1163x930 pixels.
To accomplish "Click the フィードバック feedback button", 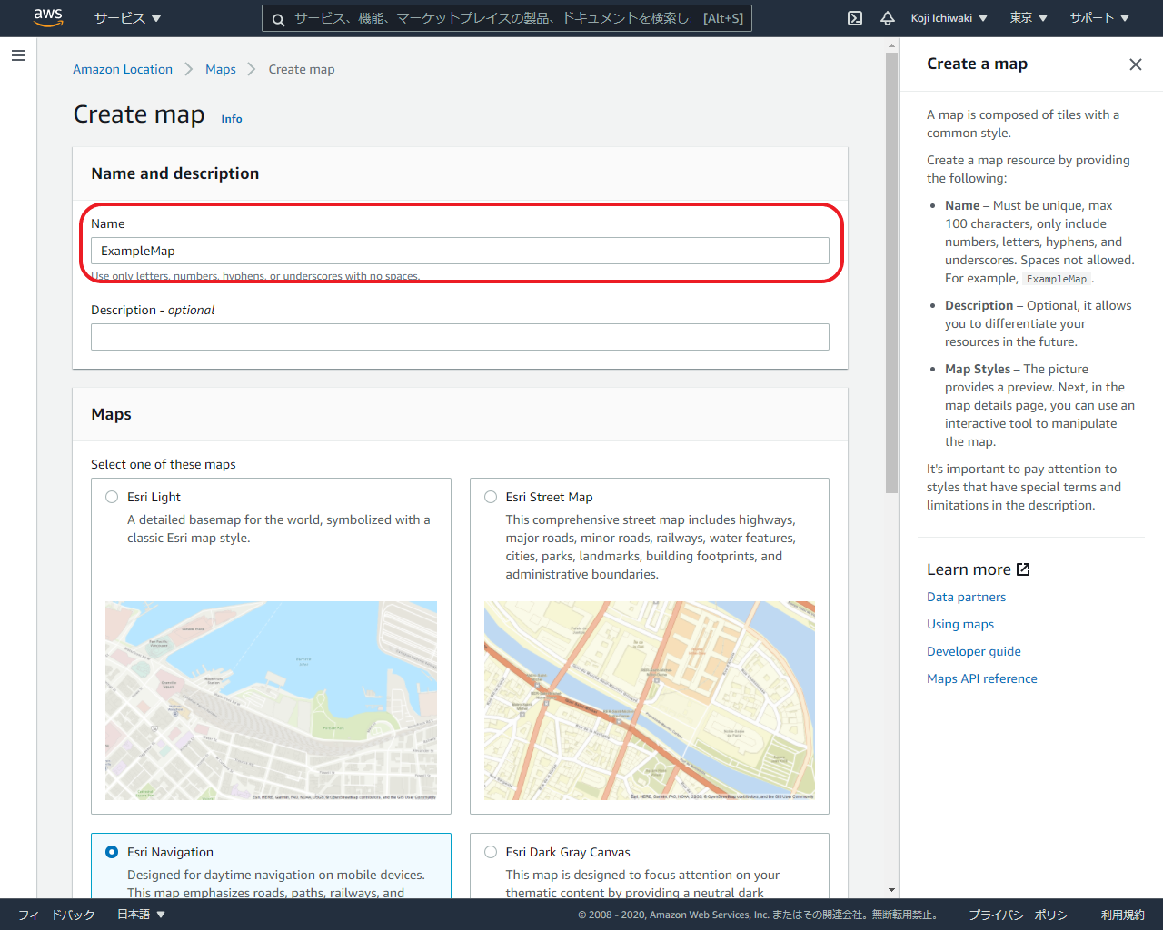I will (x=56, y=915).
